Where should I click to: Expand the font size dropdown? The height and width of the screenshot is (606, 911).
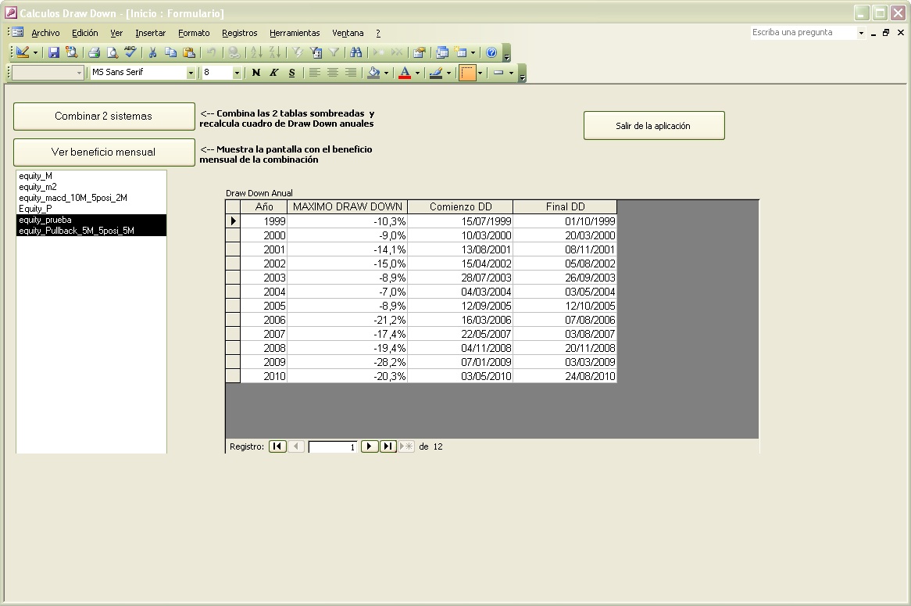coord(237,73)
